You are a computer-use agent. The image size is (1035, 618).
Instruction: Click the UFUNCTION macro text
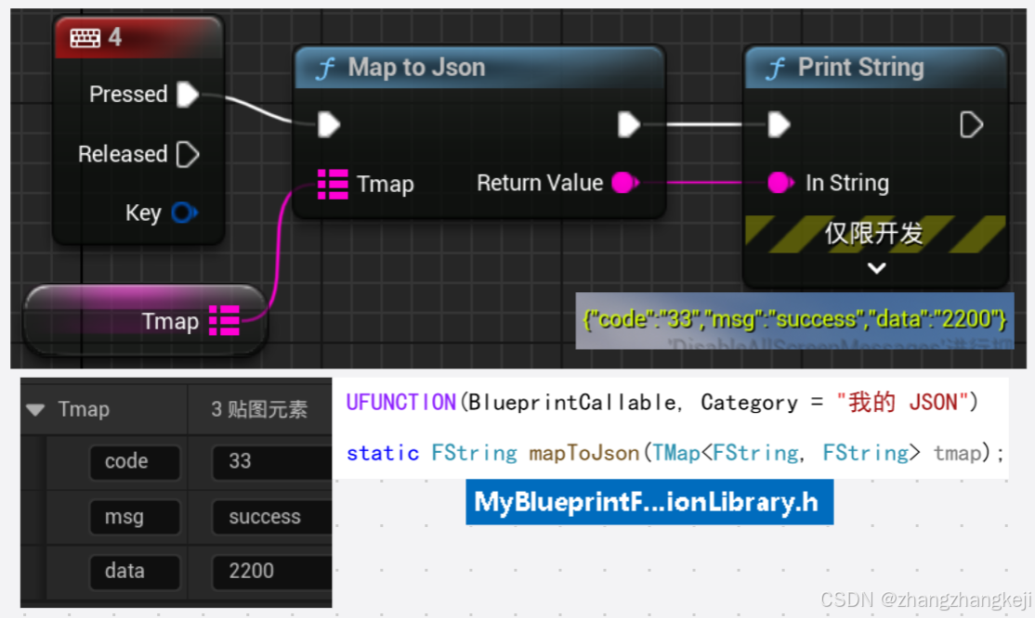(401, 403)
